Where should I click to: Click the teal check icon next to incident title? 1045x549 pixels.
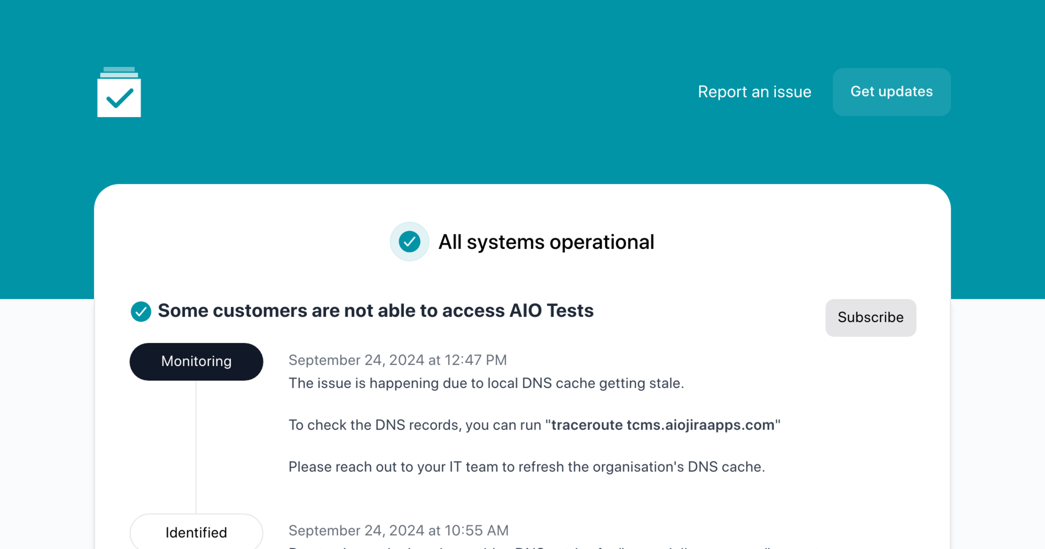tap(141, 311)
